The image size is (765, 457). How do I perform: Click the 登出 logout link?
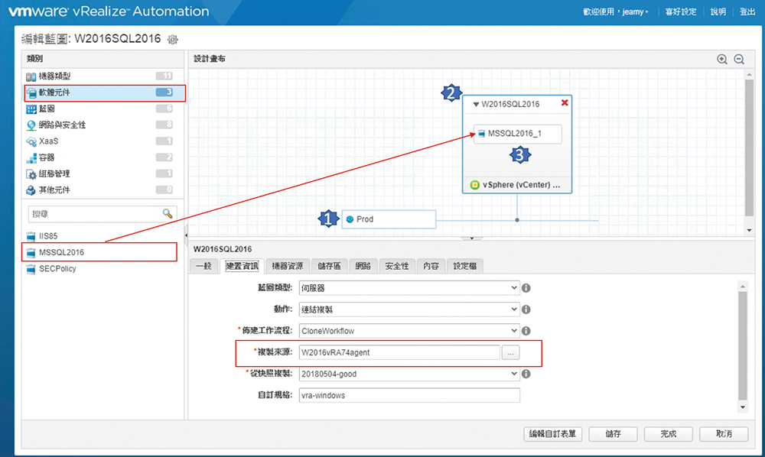(747, 11)
